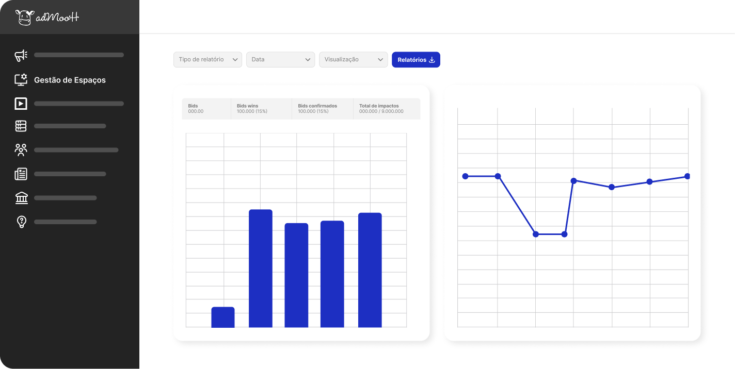This screenshot has height=369, width=735.
Task: Click the lightbulb help icon in sidebar
Action: (x=21, y=222)
